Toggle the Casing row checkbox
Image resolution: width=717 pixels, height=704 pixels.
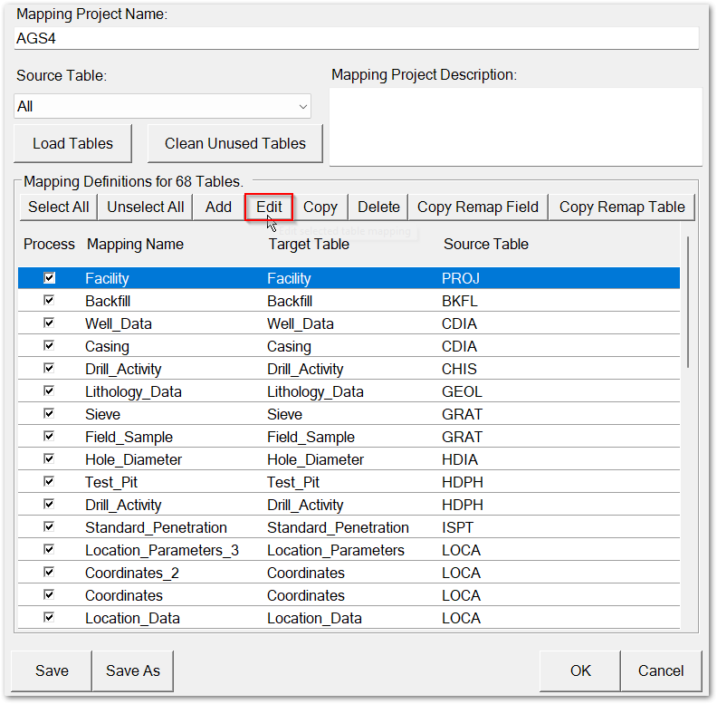coord(49,345)
